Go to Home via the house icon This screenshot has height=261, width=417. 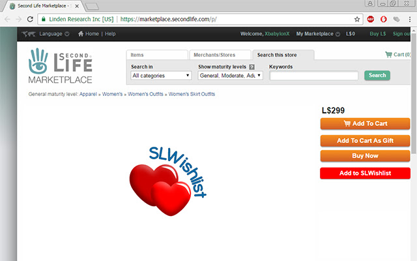click(81, 34)
